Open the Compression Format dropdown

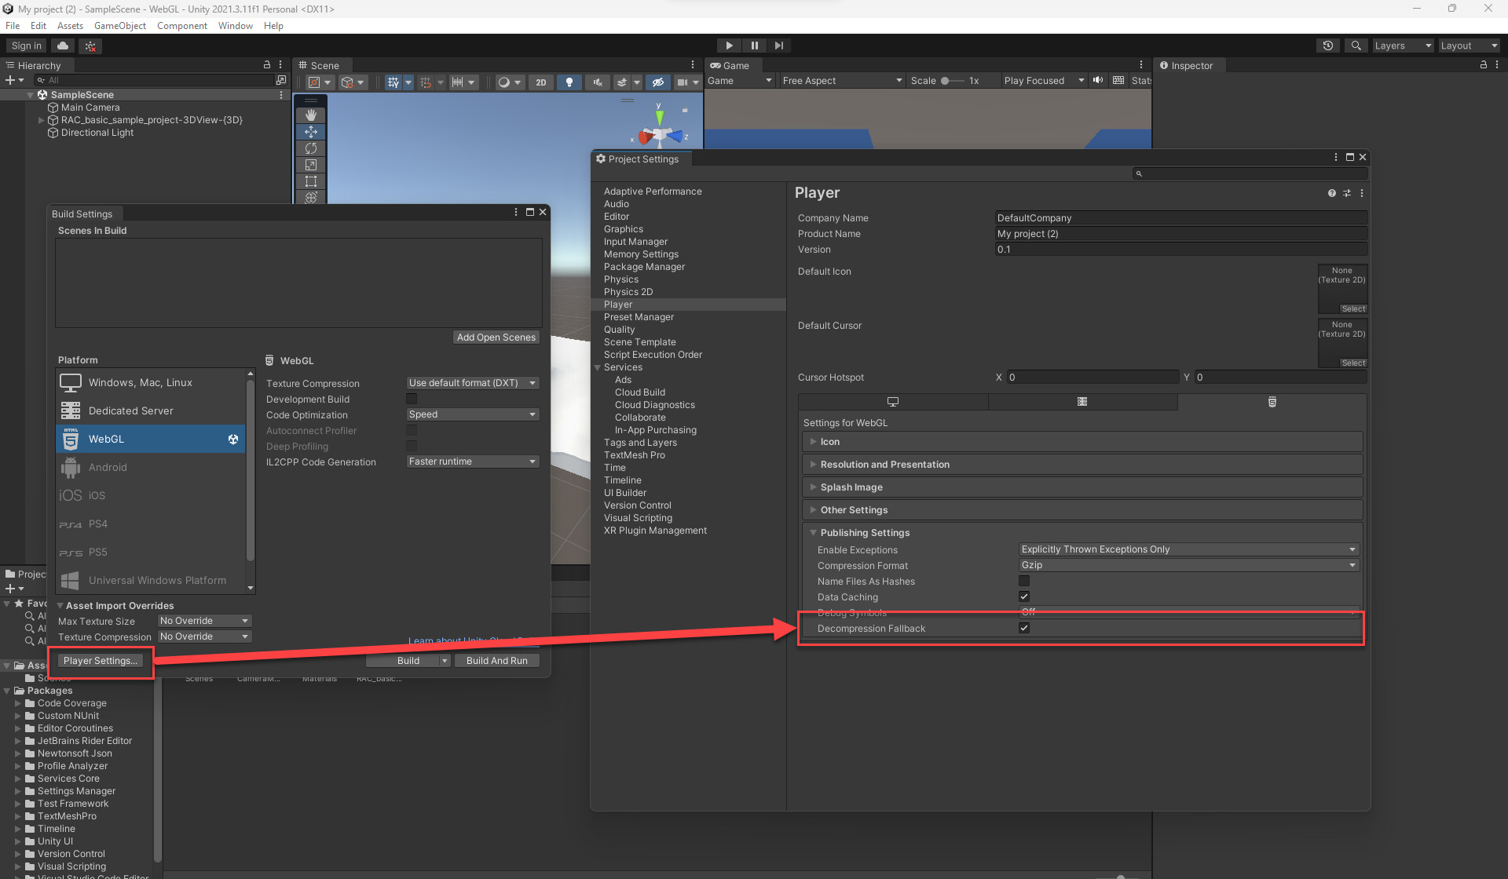pyautogui.click(x=1188, y=565)
